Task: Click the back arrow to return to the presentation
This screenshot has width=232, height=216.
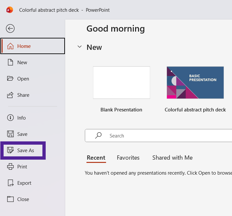Action: (x=10, y=29)
